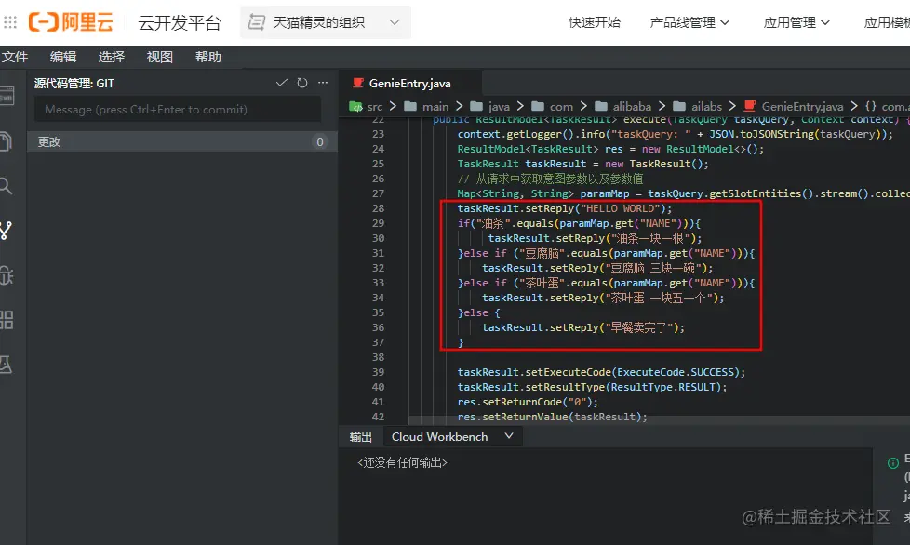Open the Extensions grid icon in sidebar
This screenshot has width=910, height=545.
tap(7, 320)
